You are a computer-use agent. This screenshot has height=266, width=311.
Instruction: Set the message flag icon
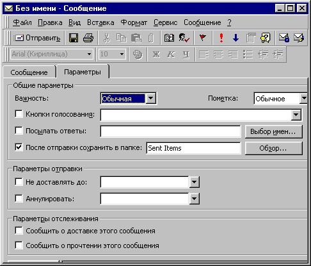[x=203, y=38]
